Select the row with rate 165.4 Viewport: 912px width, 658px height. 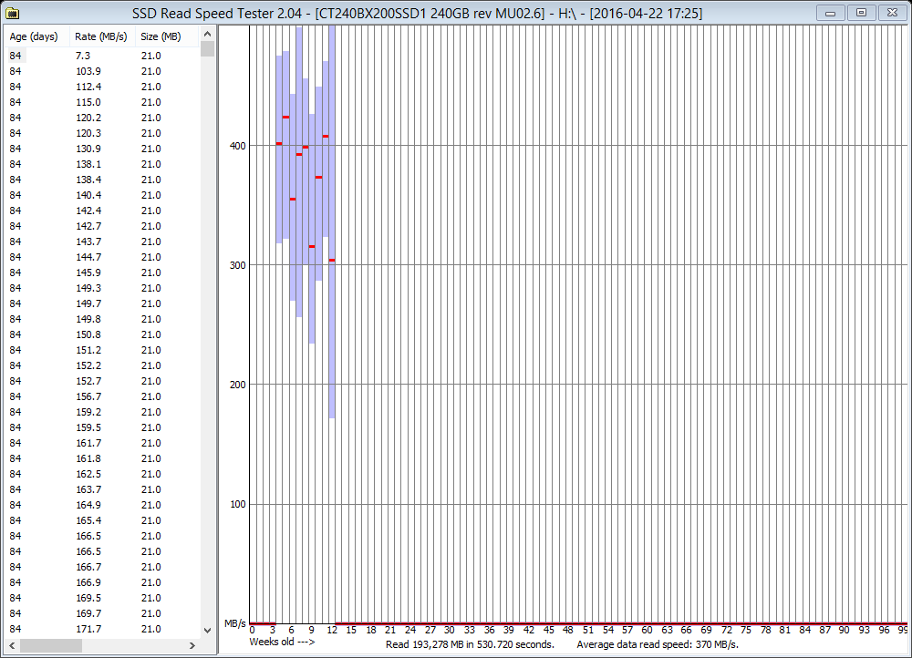[102, 520]
